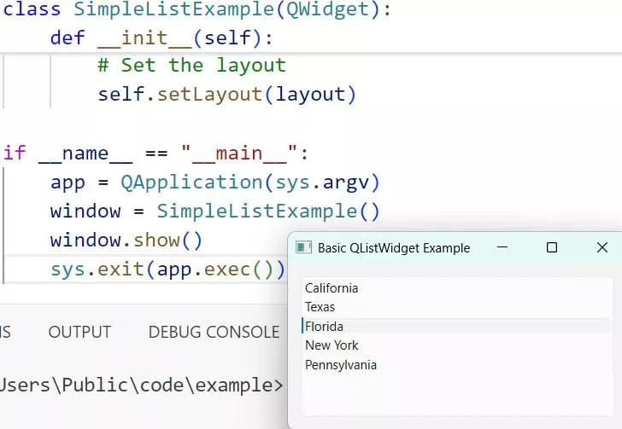Viewport: 622px width, 429px height.
Task: Click the if __name__ == "__main__" line
Action: (x=155, y=154)
